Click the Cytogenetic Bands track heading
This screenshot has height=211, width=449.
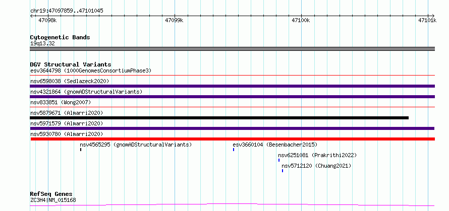[x=60, y=37]
